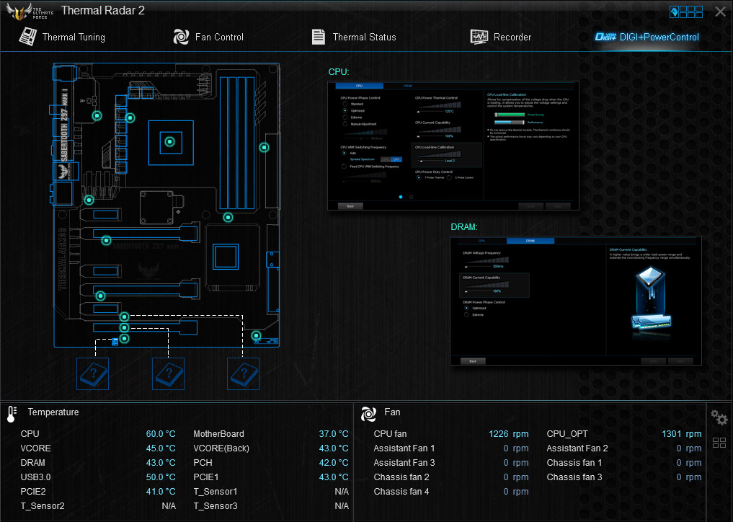The height and width of the screenshot is (522, 733).
Task: Click the CPU fan speed "1226 rpm"
Action: click(x=509, y=434)
